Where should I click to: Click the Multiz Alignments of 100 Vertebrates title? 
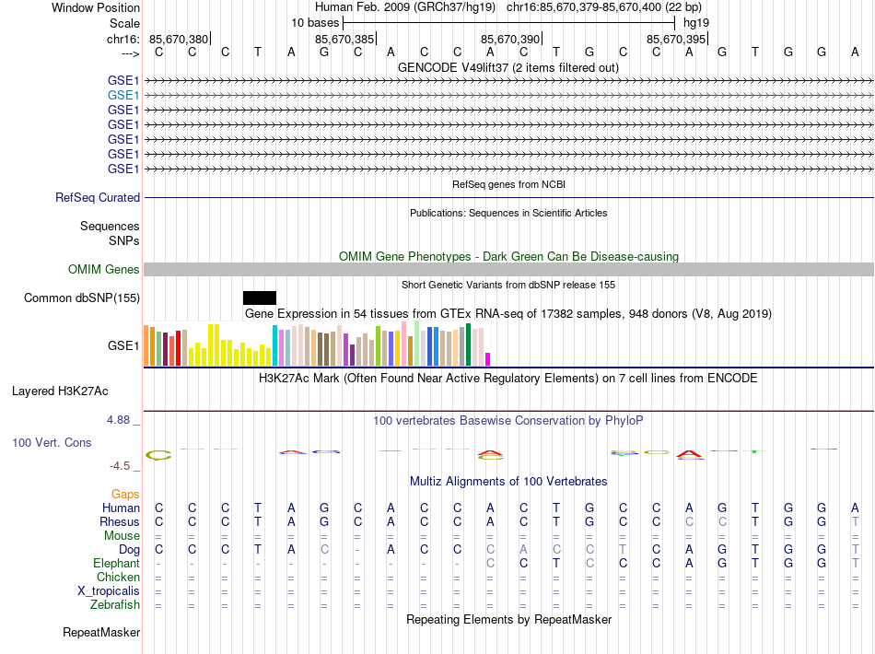click(x=507, y=482)
